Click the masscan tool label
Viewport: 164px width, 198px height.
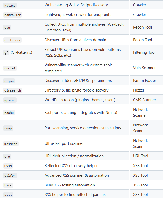point(11,144)
